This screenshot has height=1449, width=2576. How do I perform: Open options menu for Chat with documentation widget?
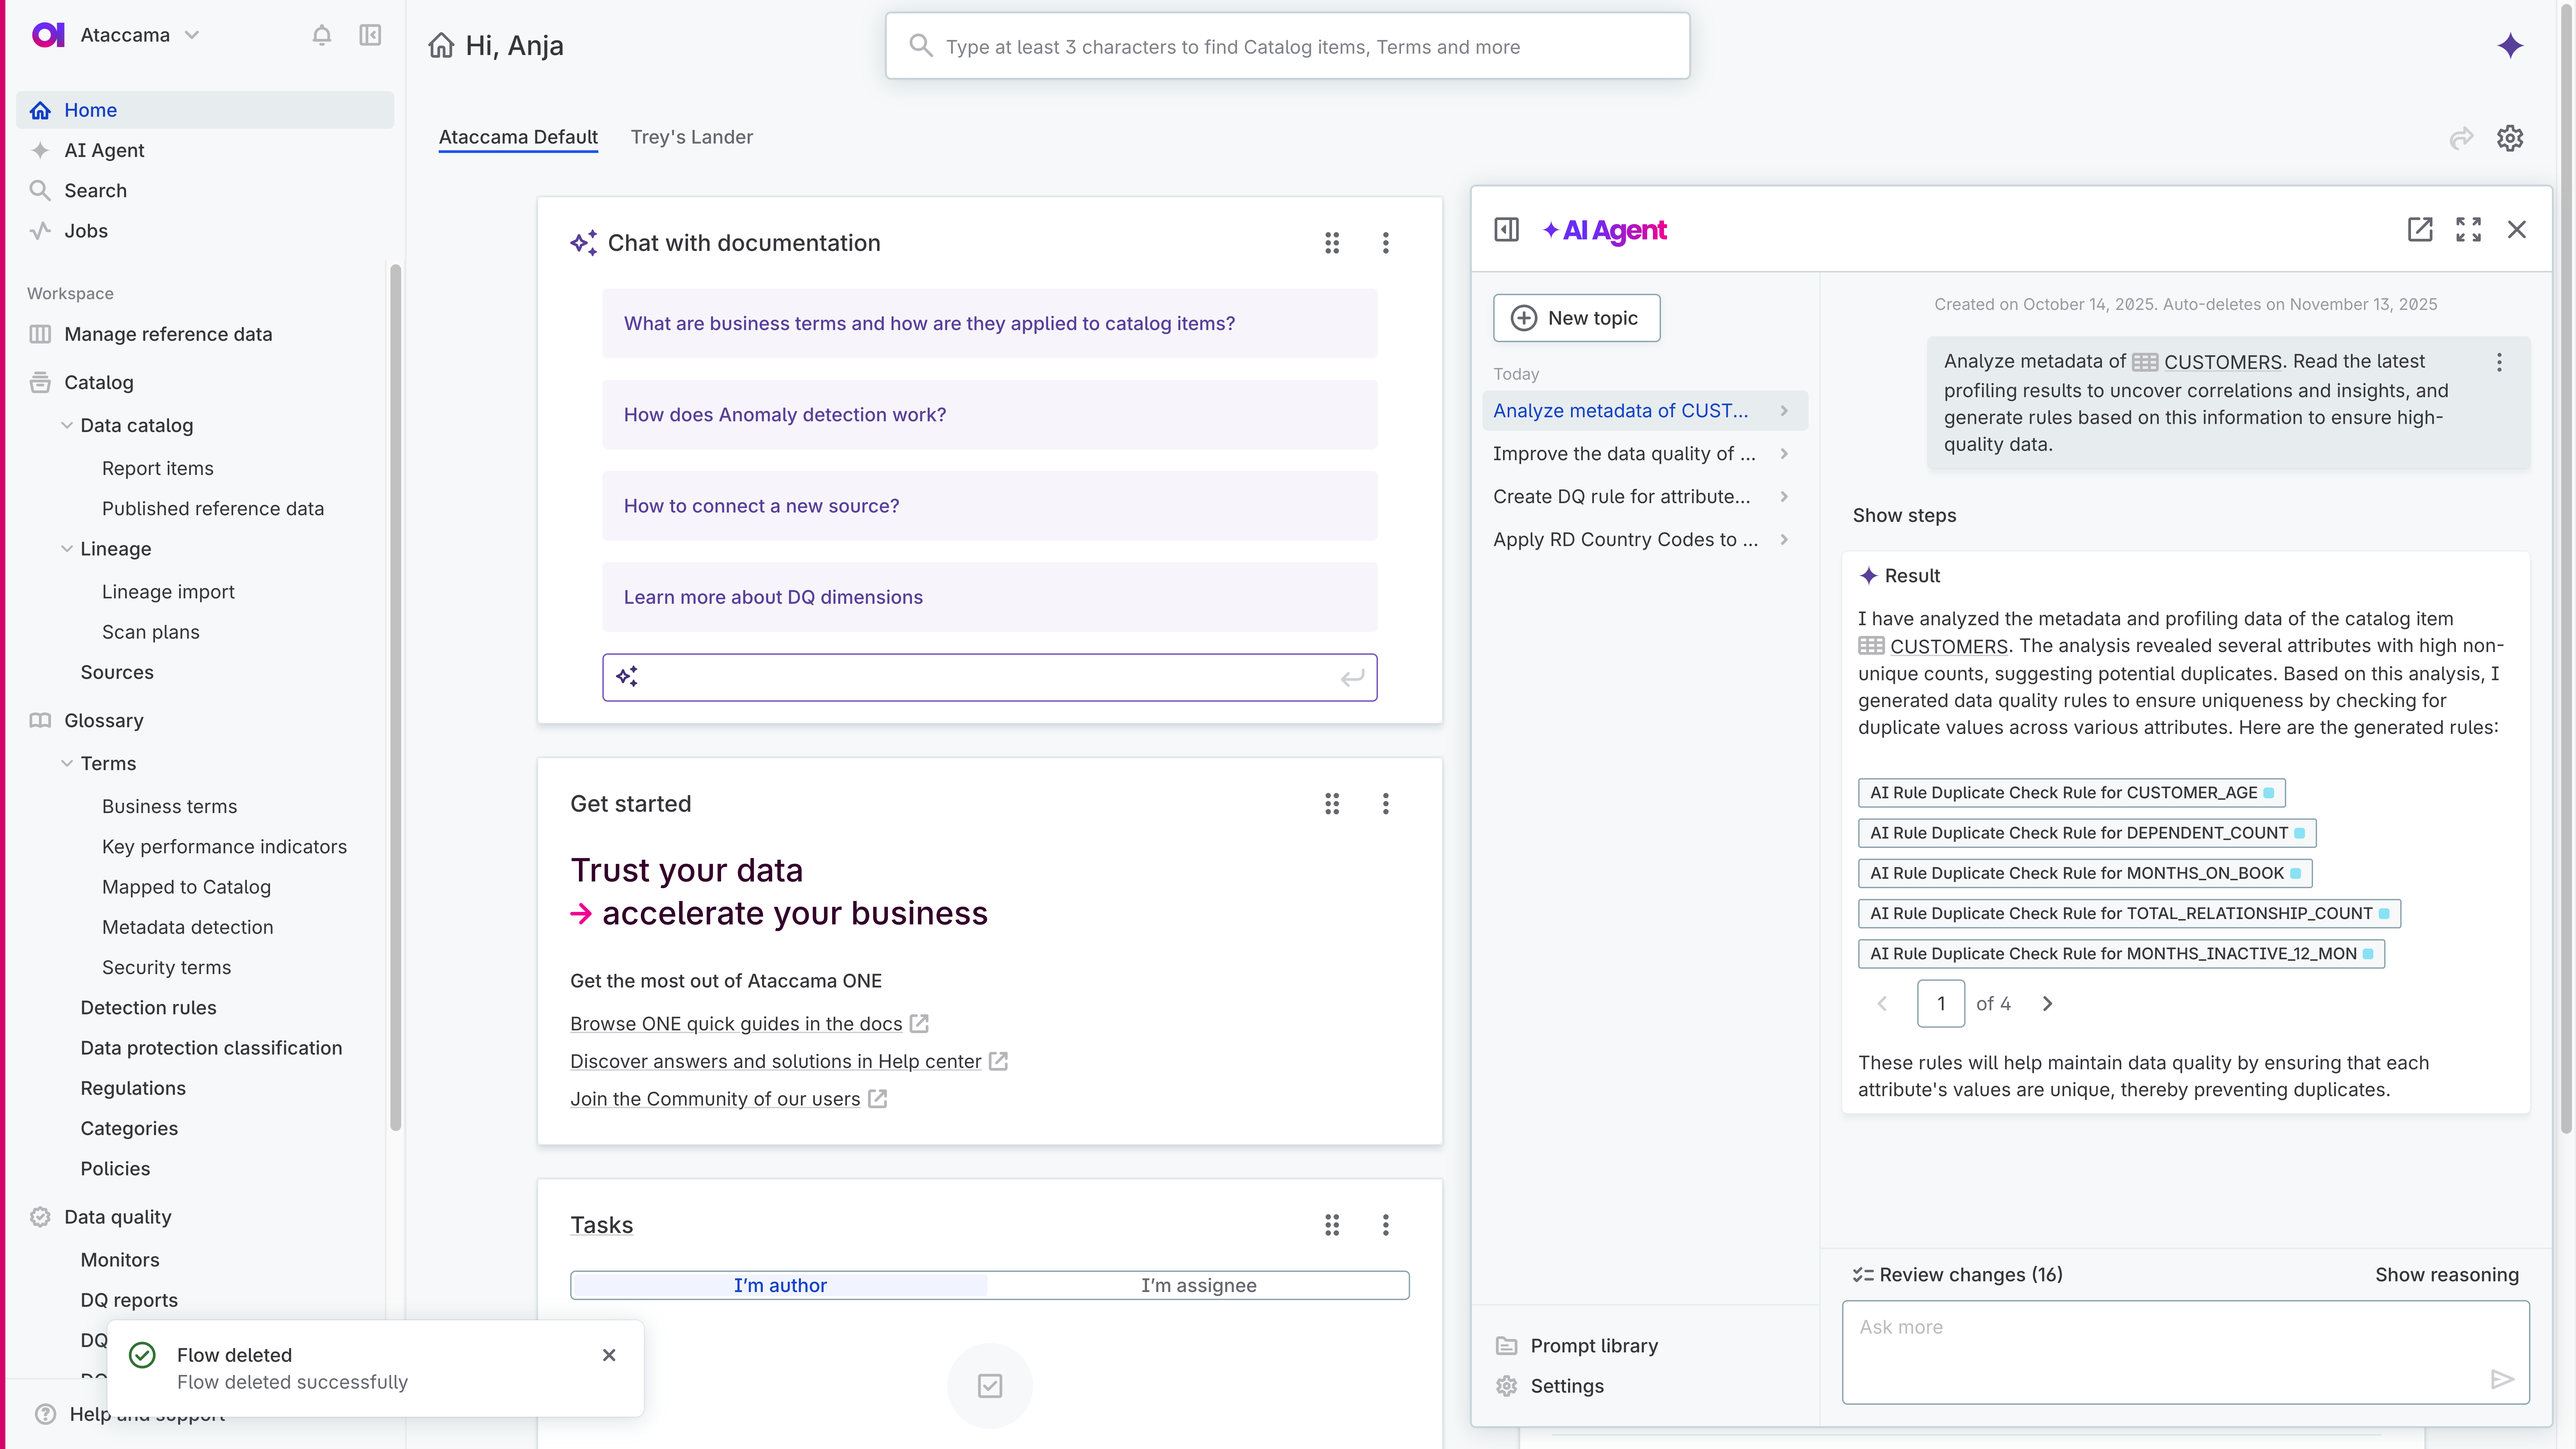[1386, 243]
